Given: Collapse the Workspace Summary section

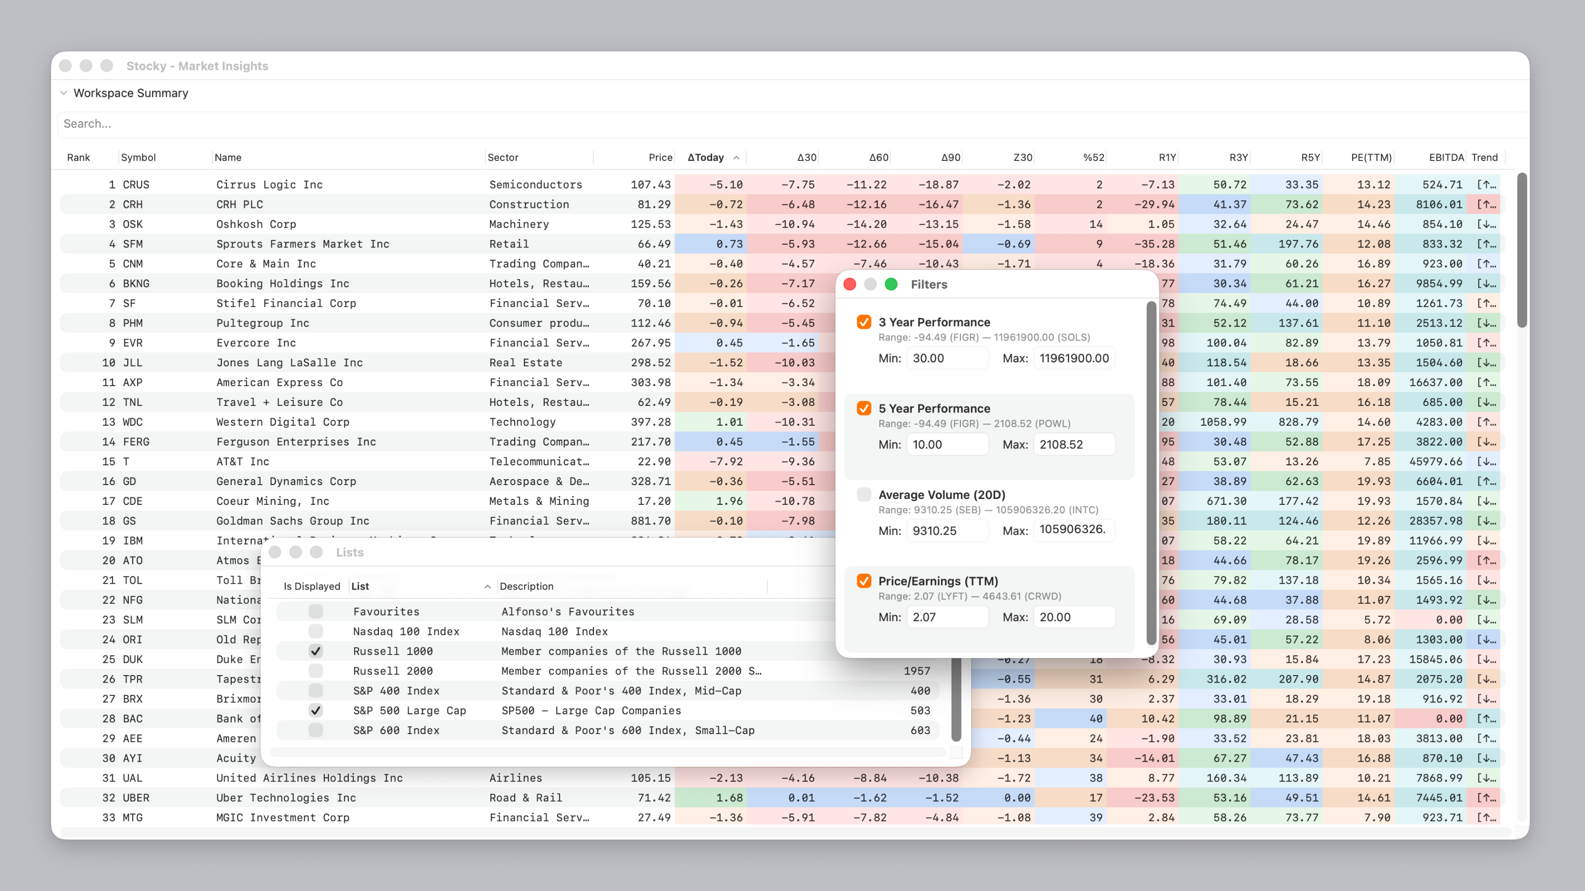Looking at the screenshot, I should (63, 93).
